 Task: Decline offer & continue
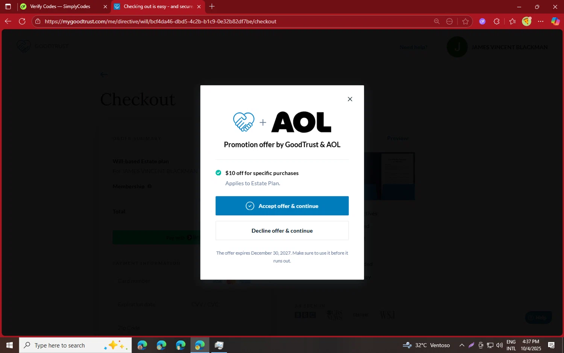point(282,231)
